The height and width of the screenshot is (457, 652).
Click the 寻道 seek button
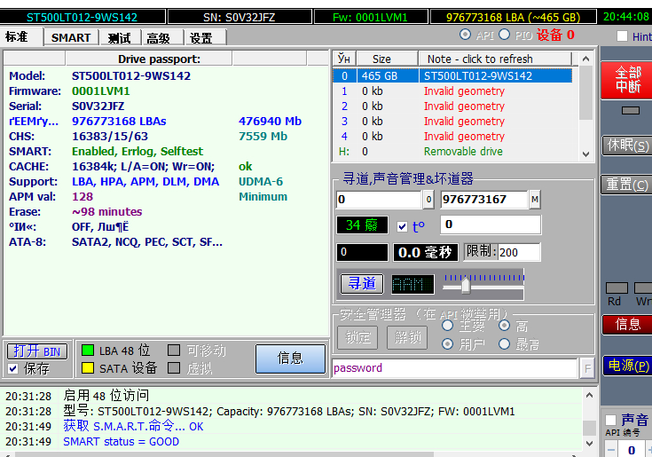tap(362, 284)
